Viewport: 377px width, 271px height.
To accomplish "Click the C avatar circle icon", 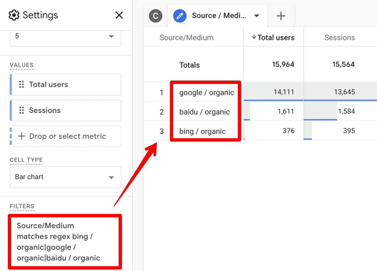I will coord(155,16).
